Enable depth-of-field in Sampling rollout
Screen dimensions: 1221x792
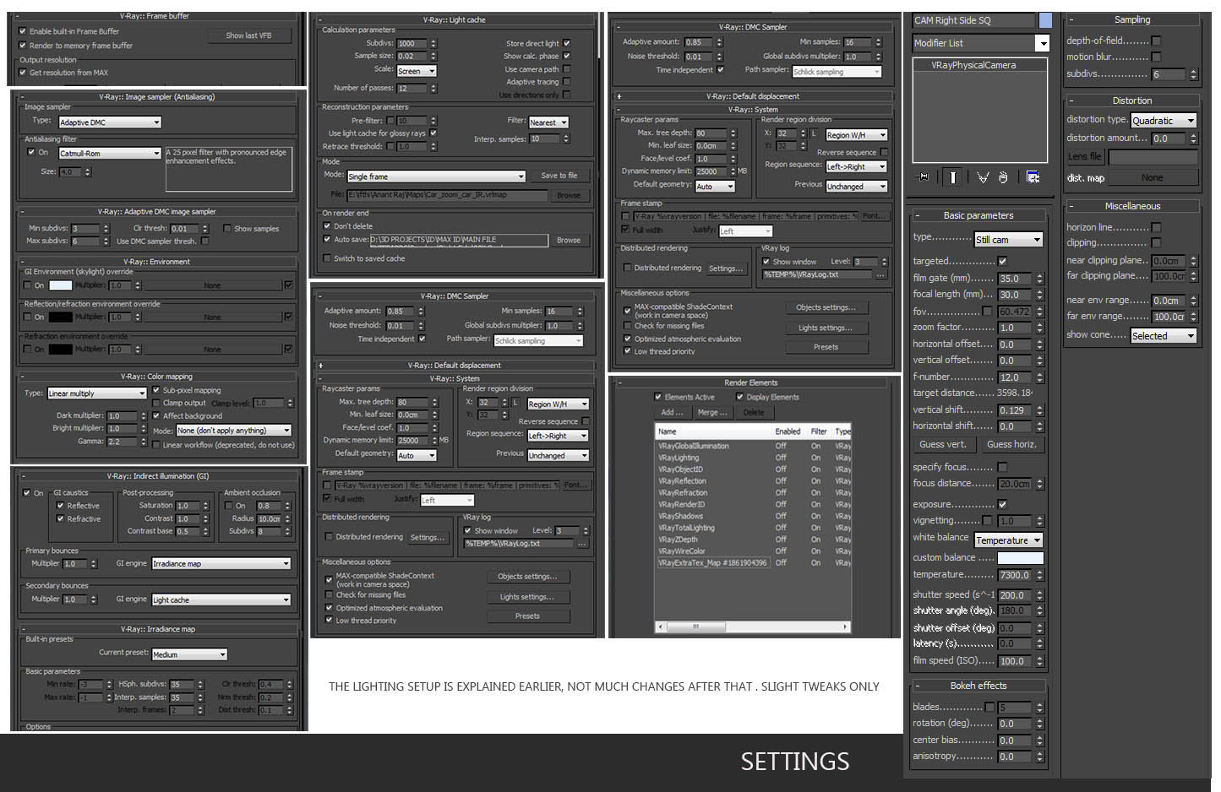point(1157,41)
